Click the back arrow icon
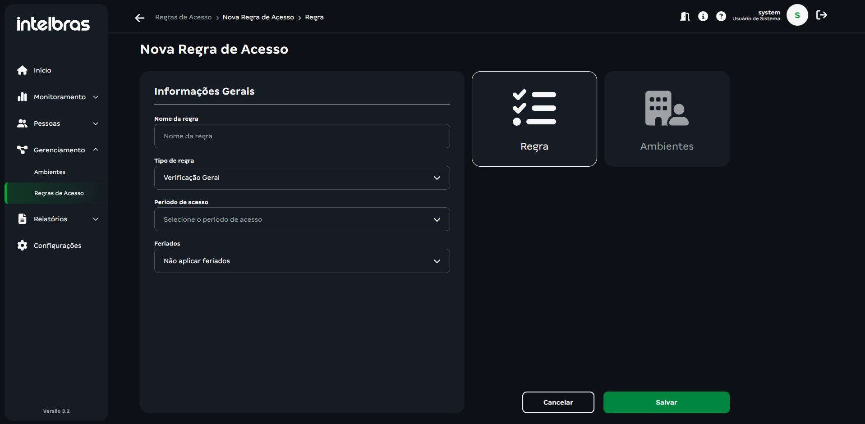The image size is (865, 424). (x=140, y=18)
